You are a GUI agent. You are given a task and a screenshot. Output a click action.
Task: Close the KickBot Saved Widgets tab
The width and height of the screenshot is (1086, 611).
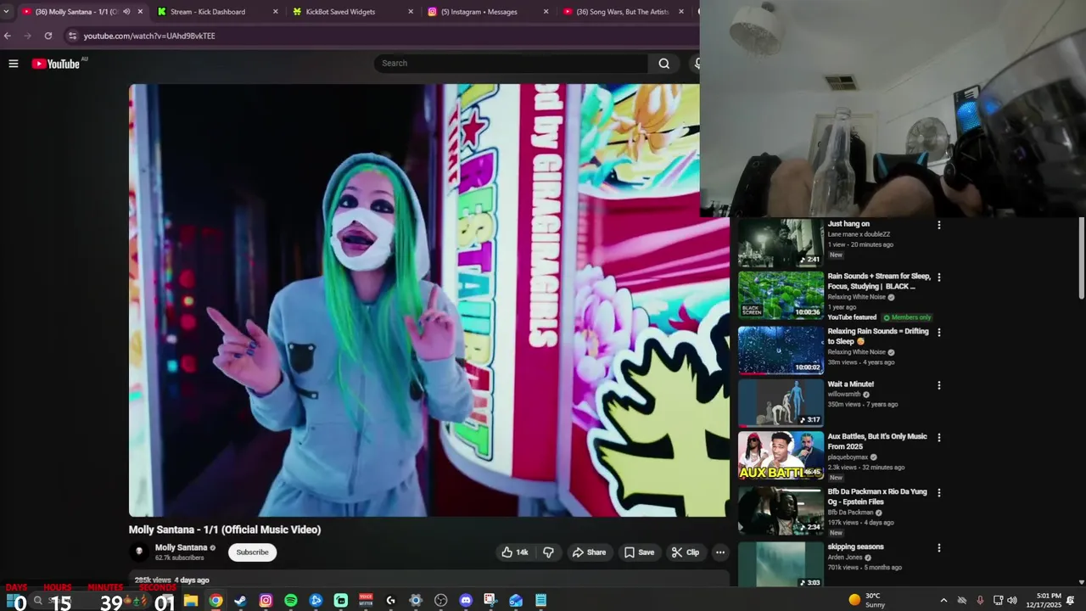pyautogui.click(x=411, y=12)
